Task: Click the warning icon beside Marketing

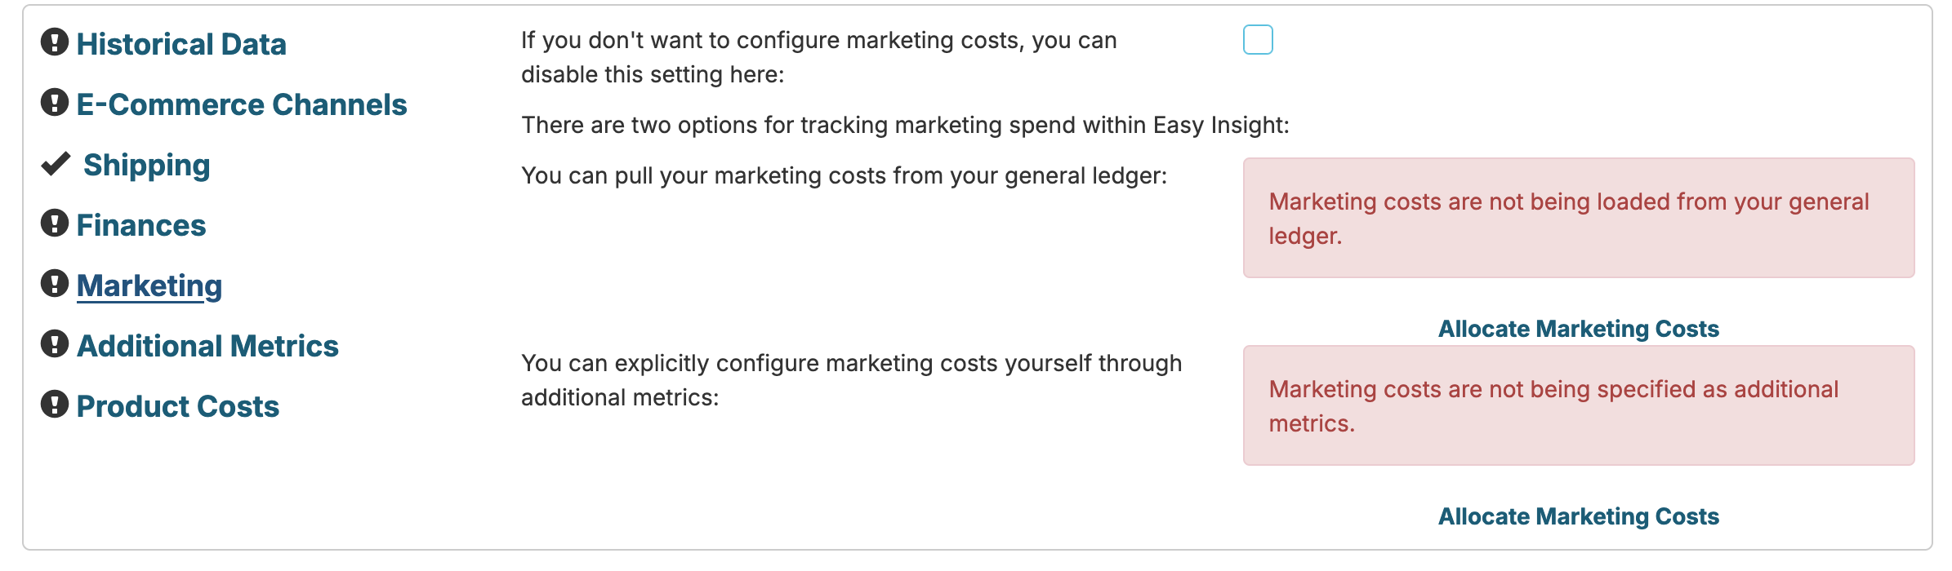Action: click(x=55, y=284)
